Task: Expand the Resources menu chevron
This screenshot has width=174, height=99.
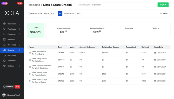Action: pyautogui.click(x=20, y=45)
